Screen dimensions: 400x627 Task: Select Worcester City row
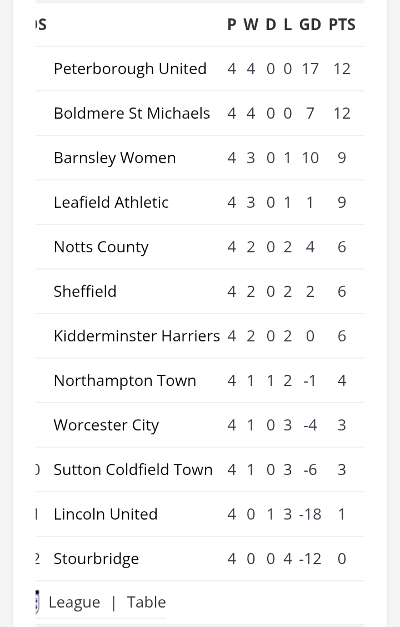click(x=106, y=425)
